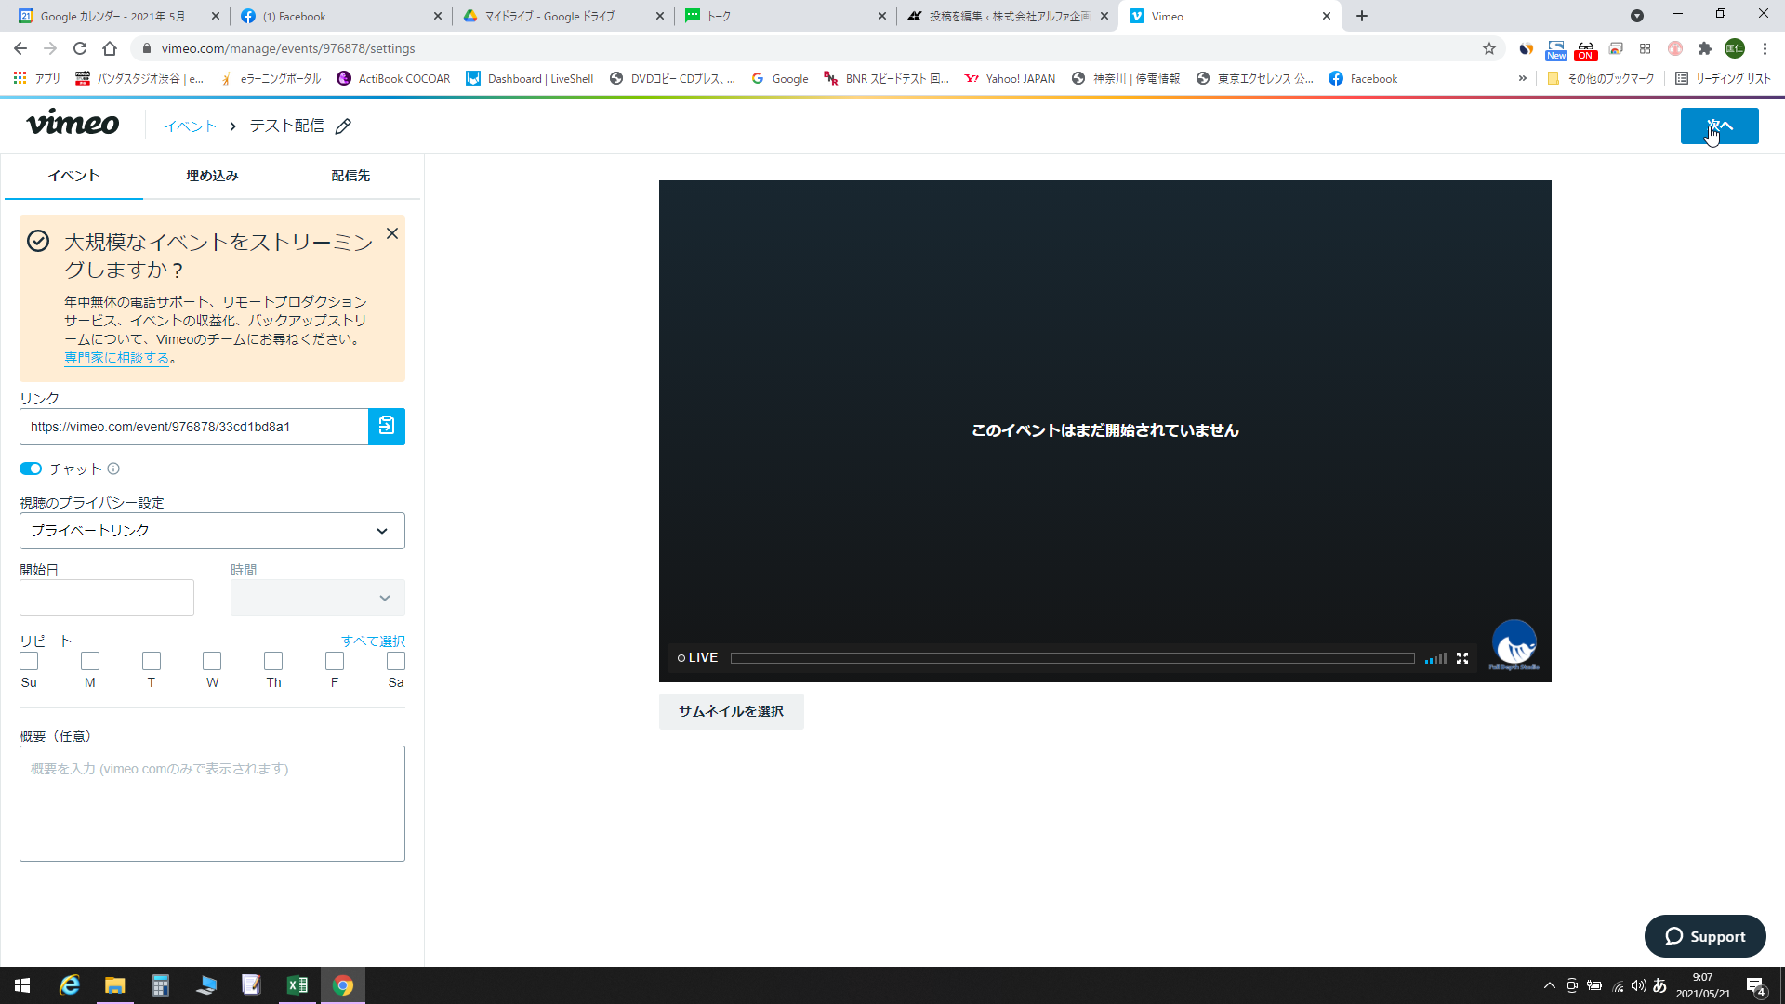Open Chrome extensions puzzle icon
The image size is (1785, 1004).
[x=1705, y=48]
